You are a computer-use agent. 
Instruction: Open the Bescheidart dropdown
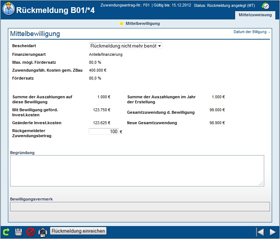pos(126,46)
